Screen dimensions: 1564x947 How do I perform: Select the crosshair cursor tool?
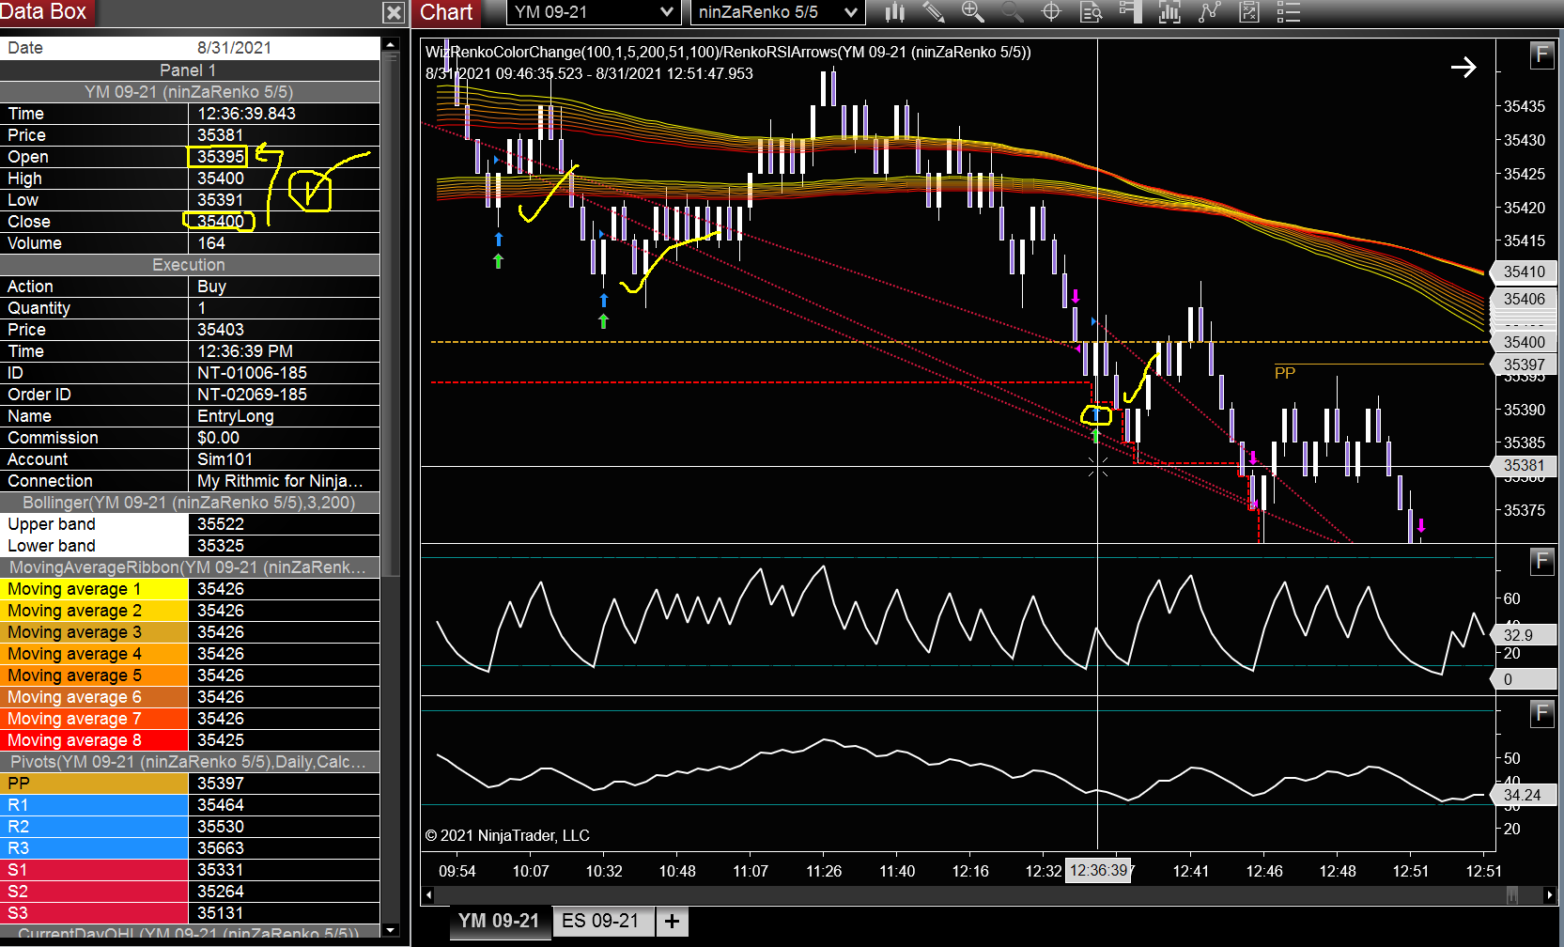[1052, 12]
